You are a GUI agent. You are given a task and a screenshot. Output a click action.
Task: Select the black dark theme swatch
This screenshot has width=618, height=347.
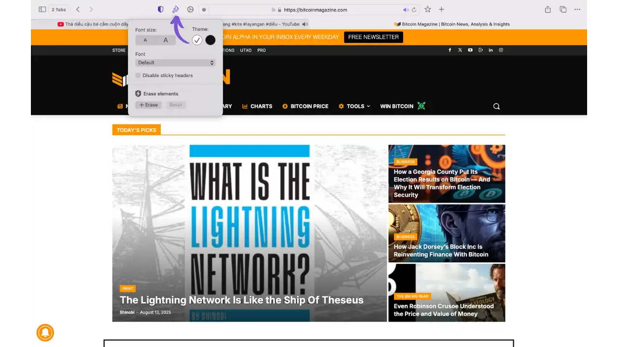point(211,40)
